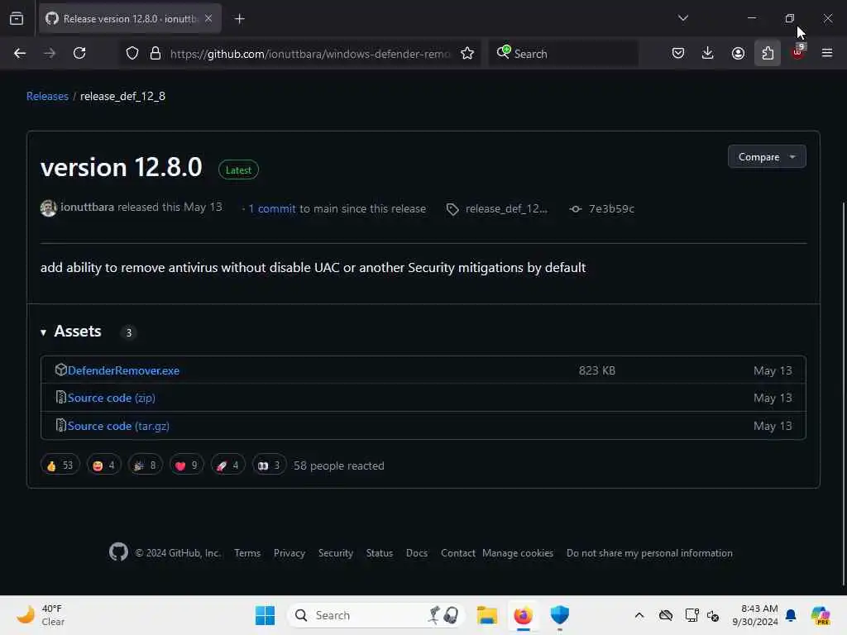
Task: Open the Docs footer link
Action: click(417, 553)
